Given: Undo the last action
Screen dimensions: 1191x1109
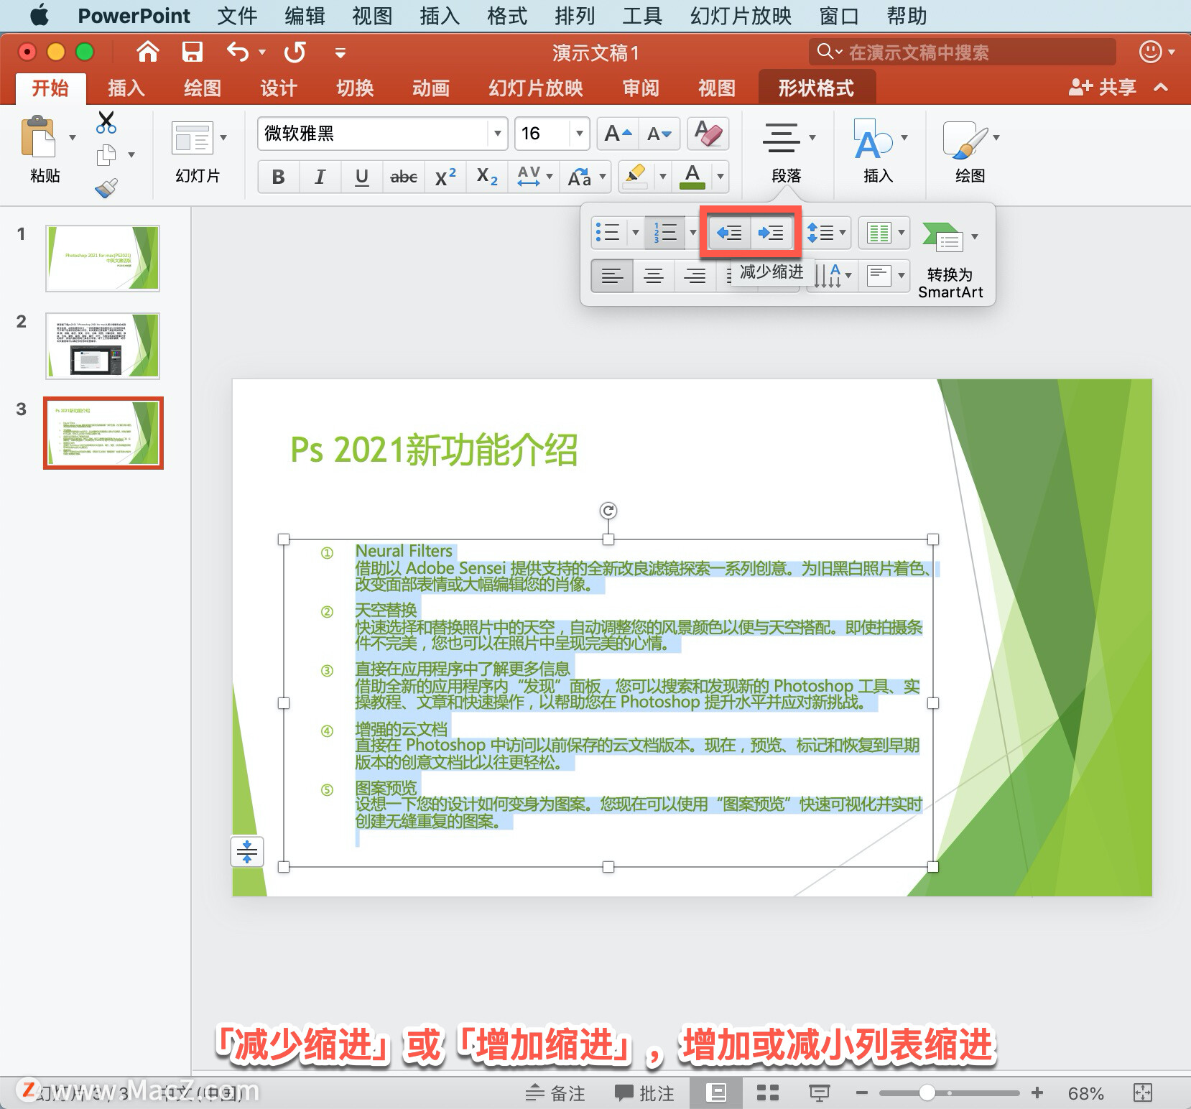Looking at the screenshot, I should [238, 52].
